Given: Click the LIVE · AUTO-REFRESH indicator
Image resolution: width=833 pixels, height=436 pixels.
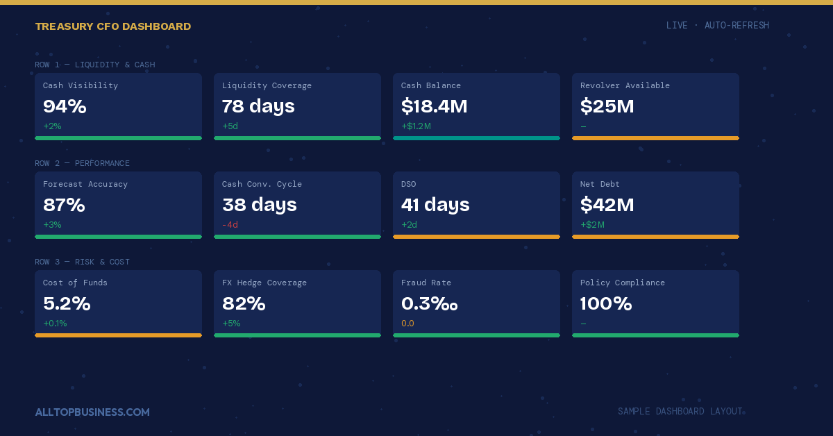Looking at the screenshot, I should coord(718,26).
